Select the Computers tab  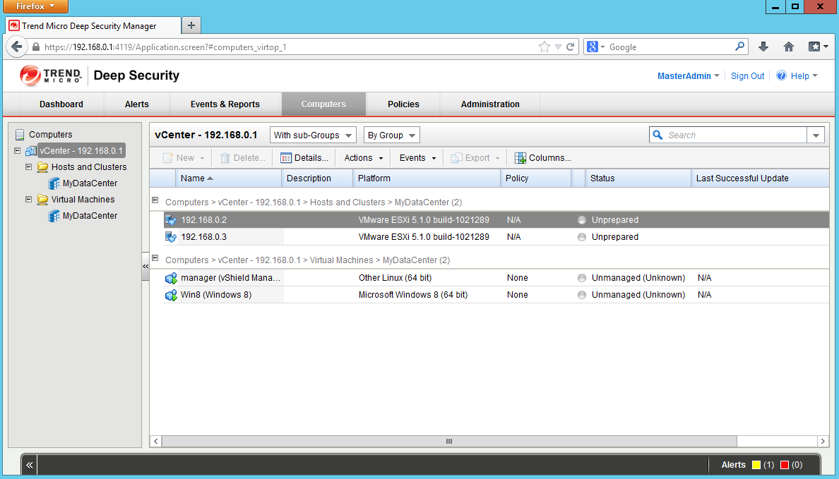pyautogui.click(x=323, y=104)
